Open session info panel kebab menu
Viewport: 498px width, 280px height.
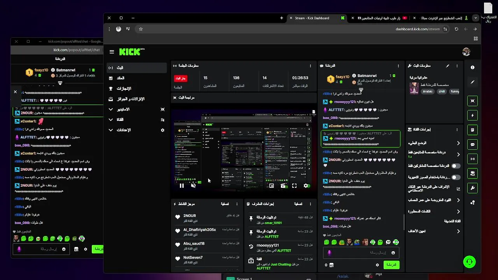point(310,66)
